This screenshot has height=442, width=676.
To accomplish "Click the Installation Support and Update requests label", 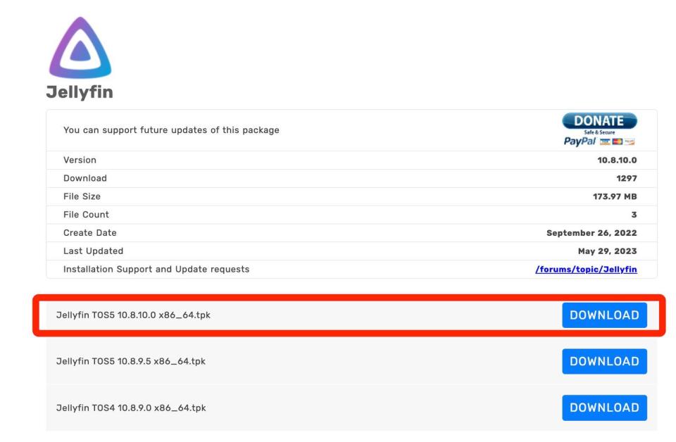I will pyautogui.click(x=156, y=270).
